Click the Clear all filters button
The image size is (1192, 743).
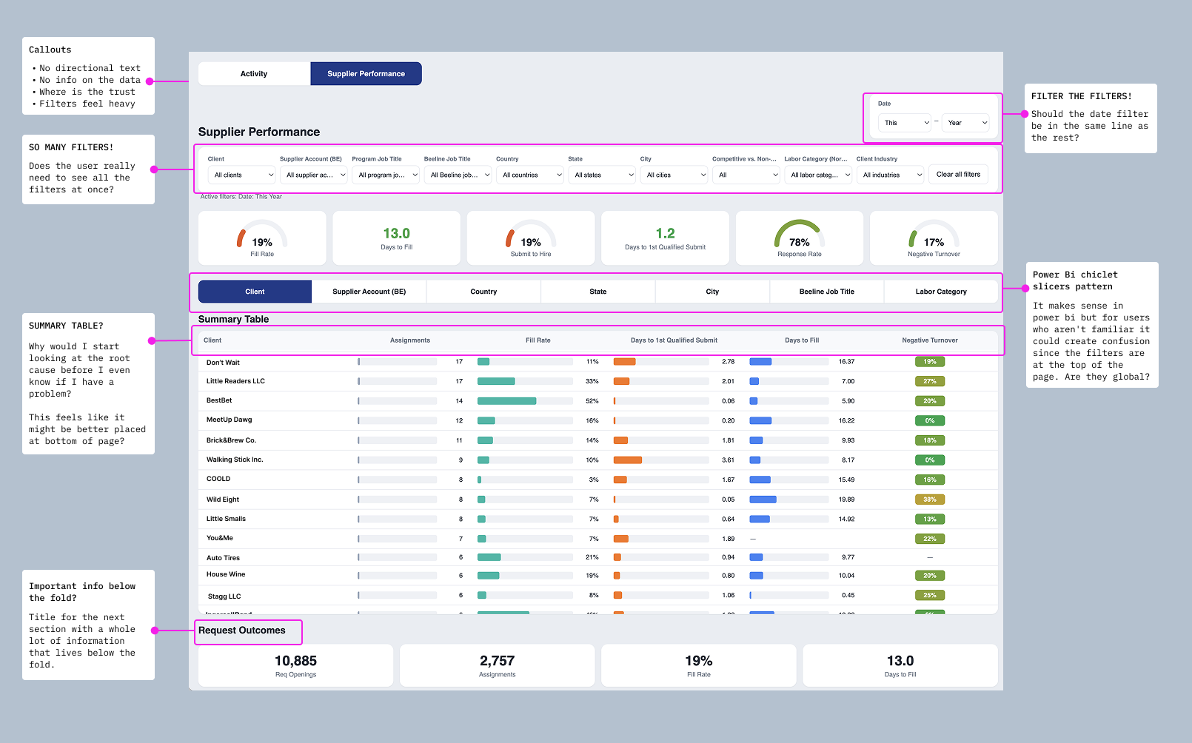[958, 175]
